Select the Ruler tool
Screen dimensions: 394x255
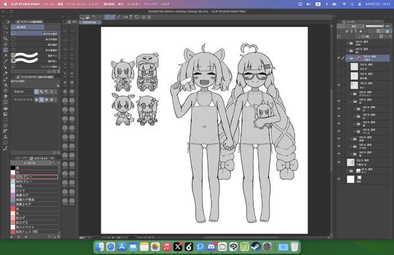tap(5, 131)
